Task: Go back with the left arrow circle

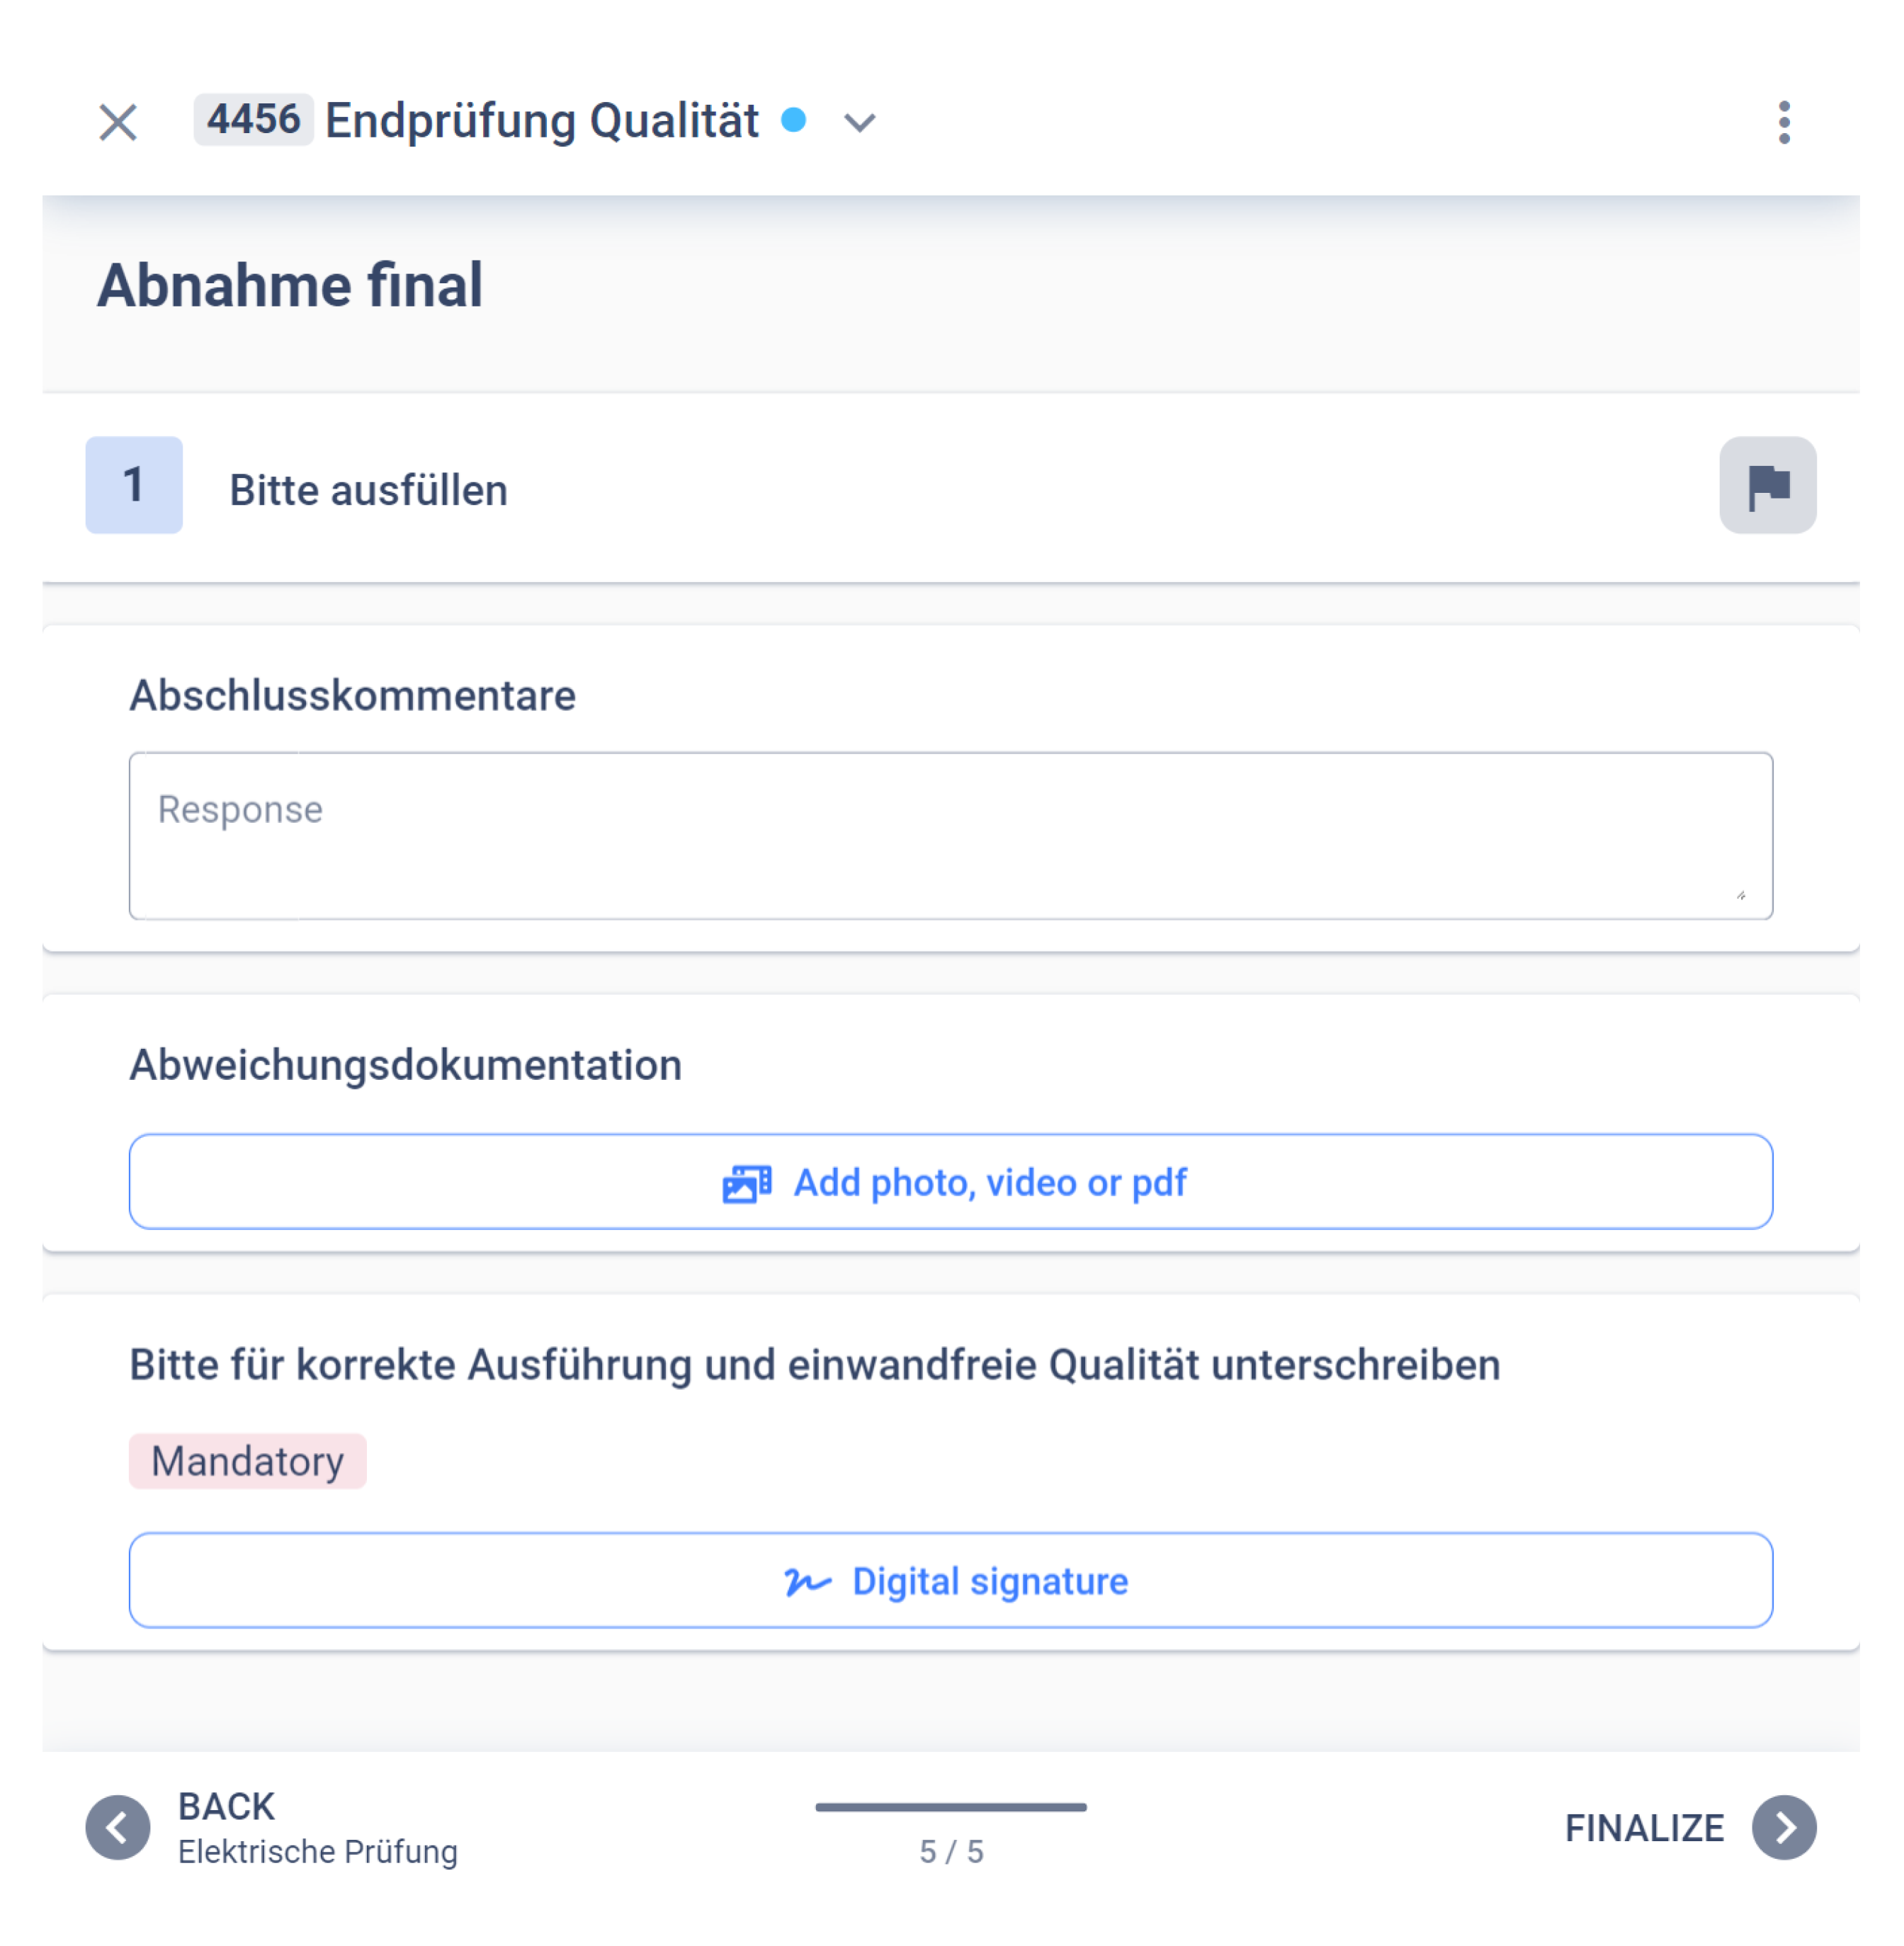Action: pyautogui.click(x=118, y=1827)
